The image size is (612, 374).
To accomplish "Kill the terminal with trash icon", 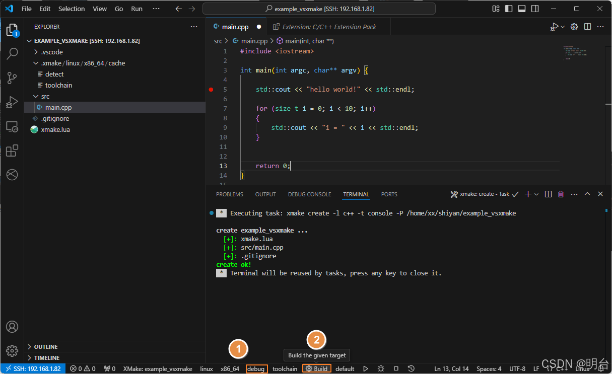I will click(x=561, y=194).
